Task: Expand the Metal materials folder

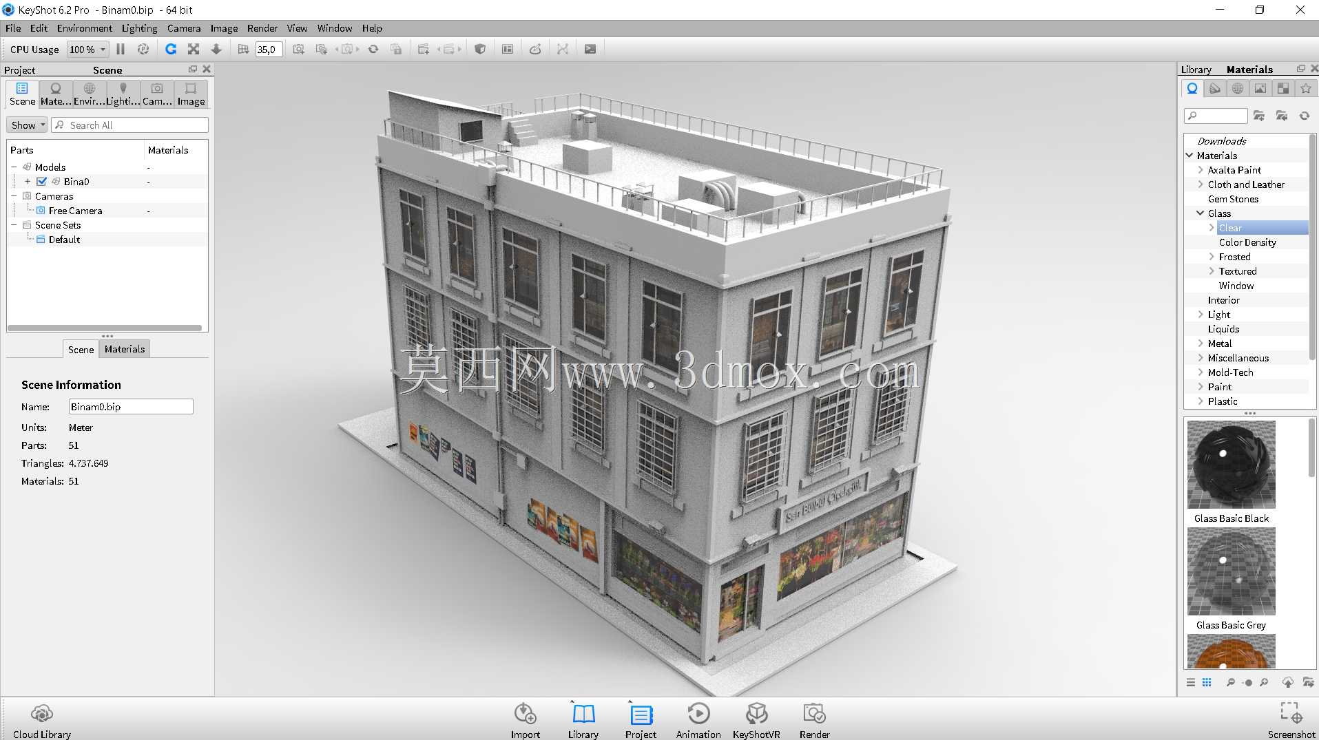Action: tap(1201, 343)
